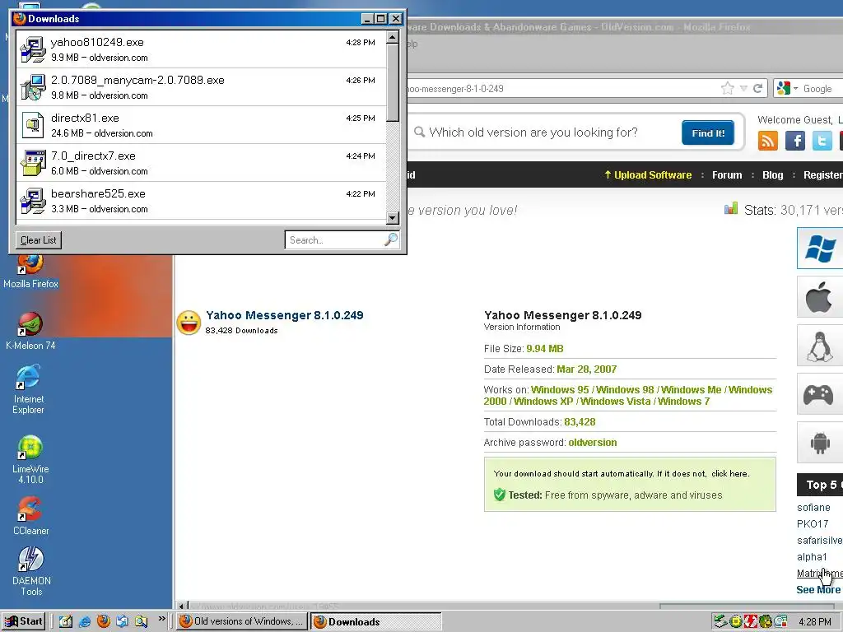Open the See More link

click(818, 589)
